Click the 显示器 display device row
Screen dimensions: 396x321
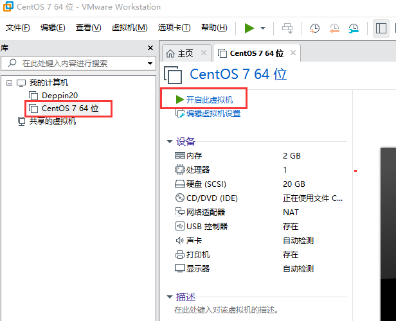[x=260, y=269]
